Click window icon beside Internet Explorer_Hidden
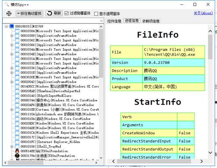Viewport: 217px width, 168px height. point(17,142)
